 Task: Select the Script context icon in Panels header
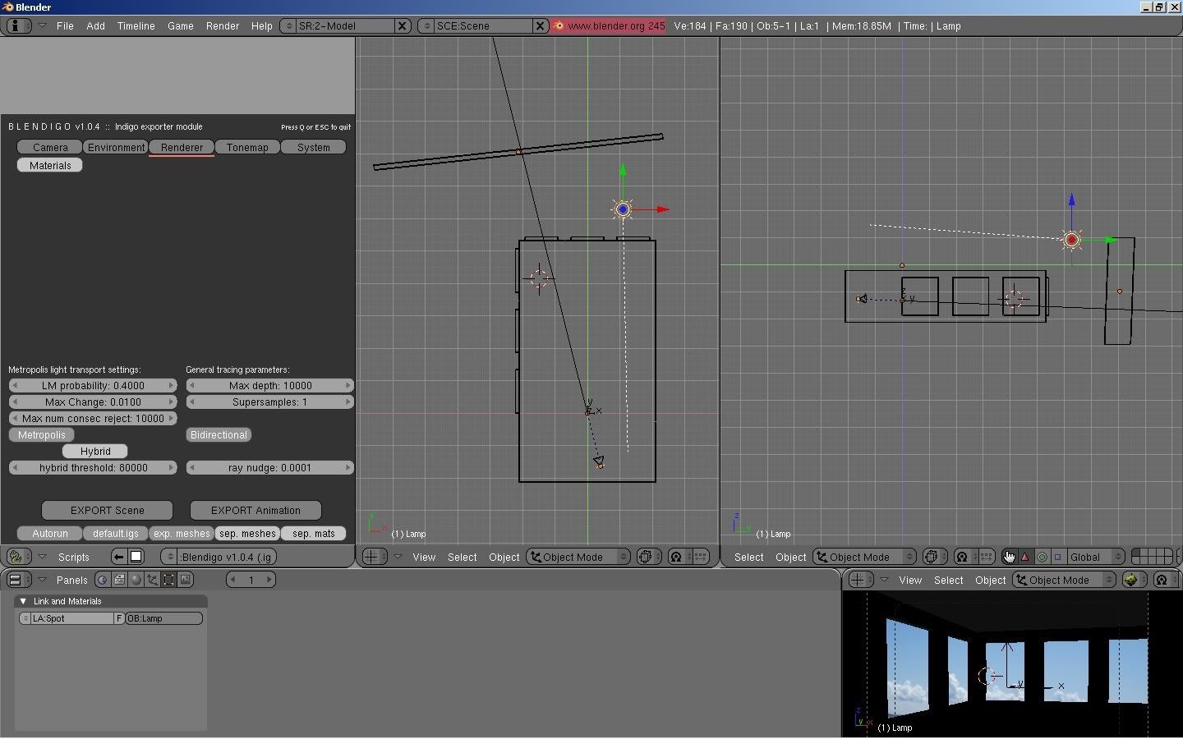pos(119,580)
